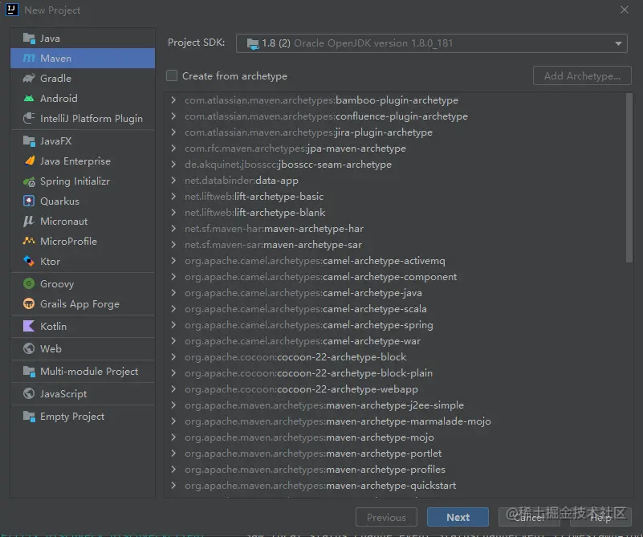Click Add Archetype... button
Image resolution: width=643 pixels, height=537 pixels.
coord(582,75)
